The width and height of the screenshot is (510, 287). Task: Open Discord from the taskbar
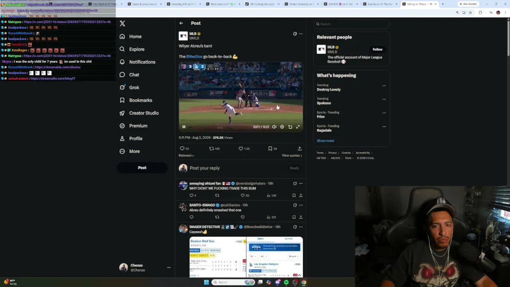[278, 282]
